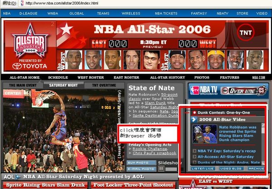Click the TNT circle logo
Image resolution: width=272 pixels, height=189 pixels.
point(246,33)
